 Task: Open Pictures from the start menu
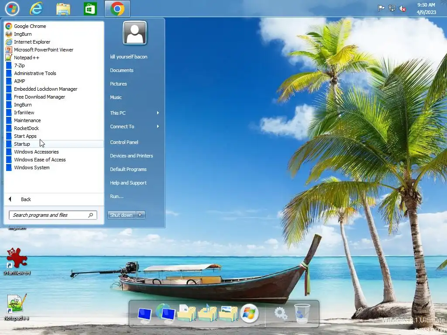point(118,84)
